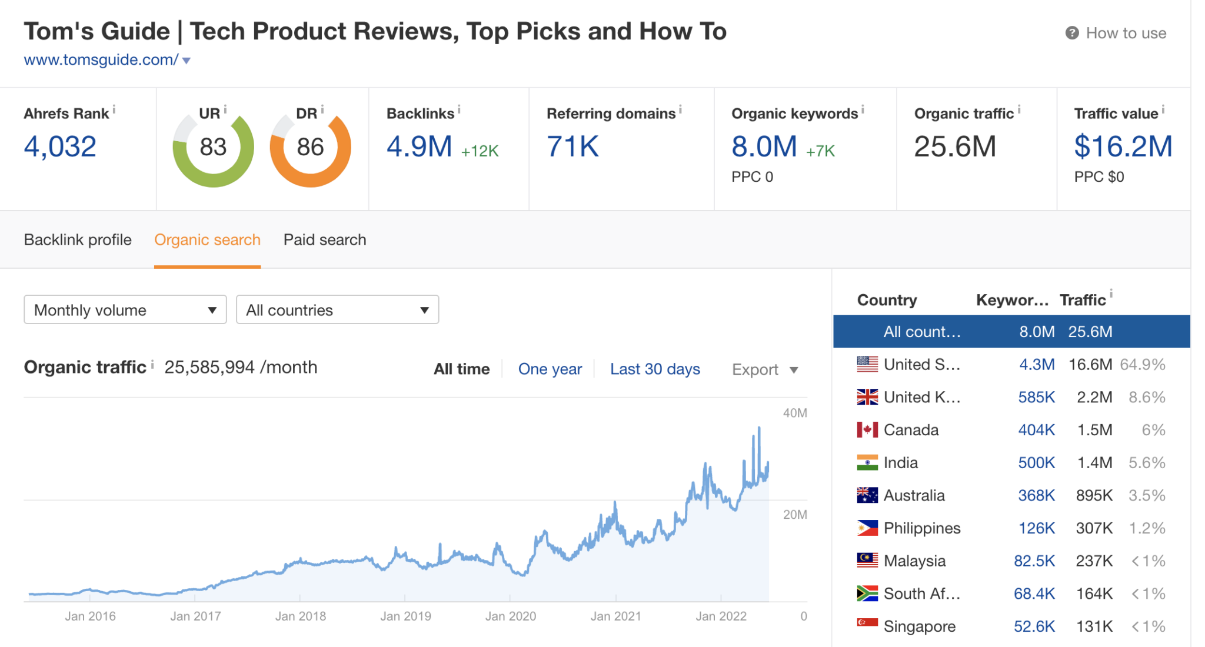1205x647 pixels.
Task: Click the Philippines flag icon
Action: [867, 528]
